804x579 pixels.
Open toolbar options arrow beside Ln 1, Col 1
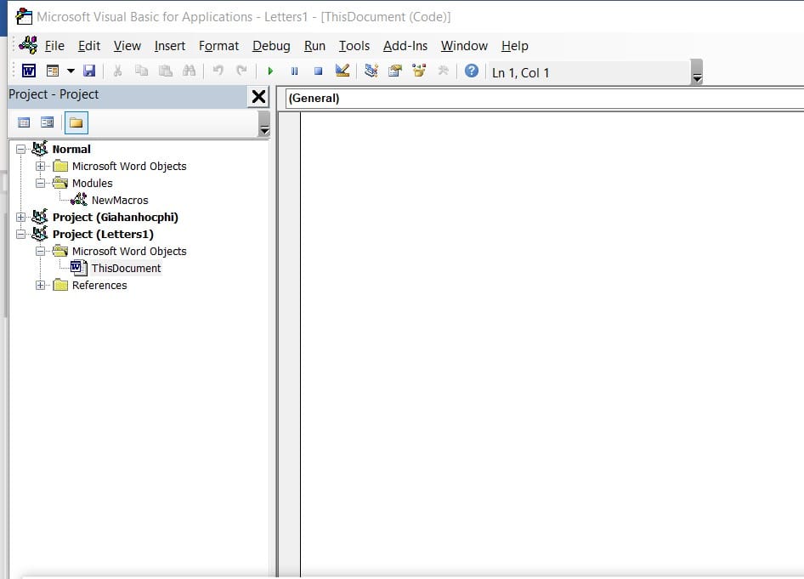pos(697,71)
